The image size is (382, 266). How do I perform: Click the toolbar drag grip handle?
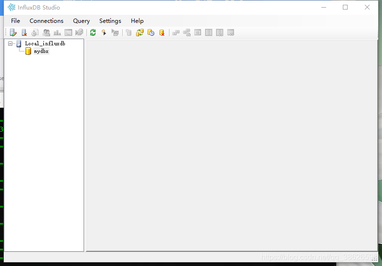(6, 32)
